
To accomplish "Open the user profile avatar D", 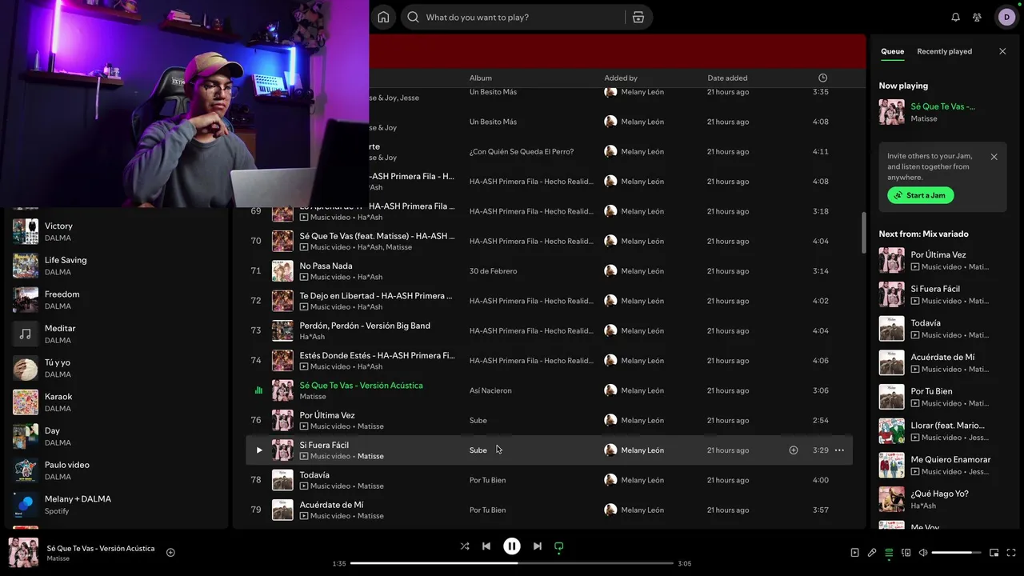I will [x=1006, y=17].
